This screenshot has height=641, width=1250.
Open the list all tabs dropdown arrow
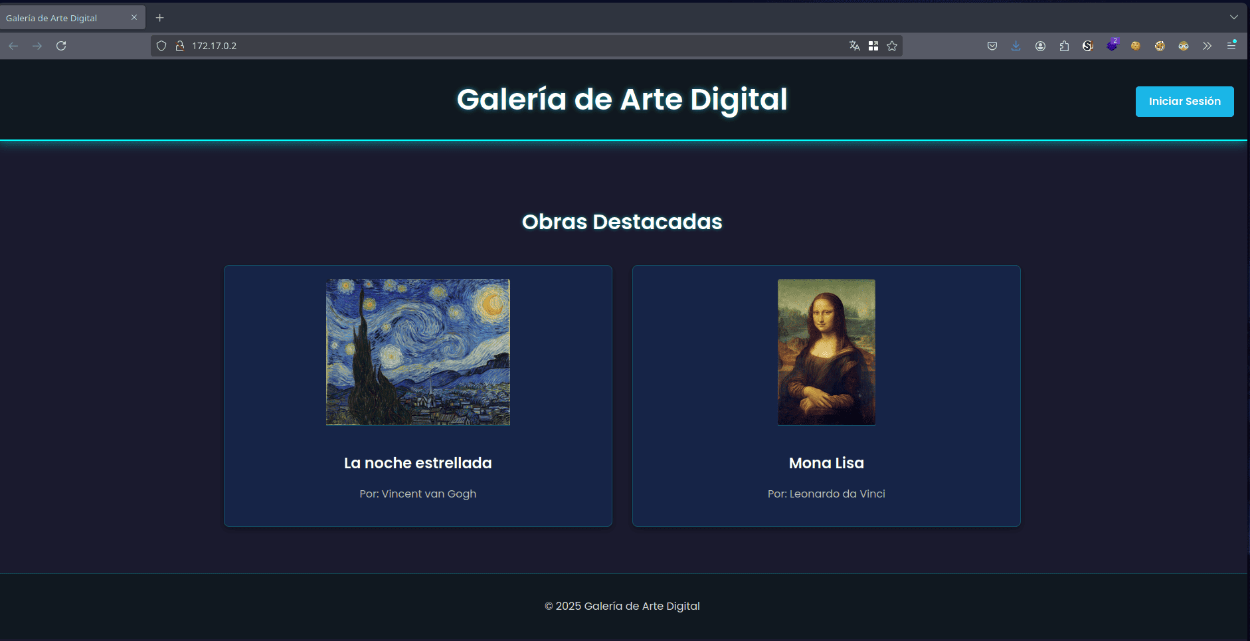[x=1233, y=17]
